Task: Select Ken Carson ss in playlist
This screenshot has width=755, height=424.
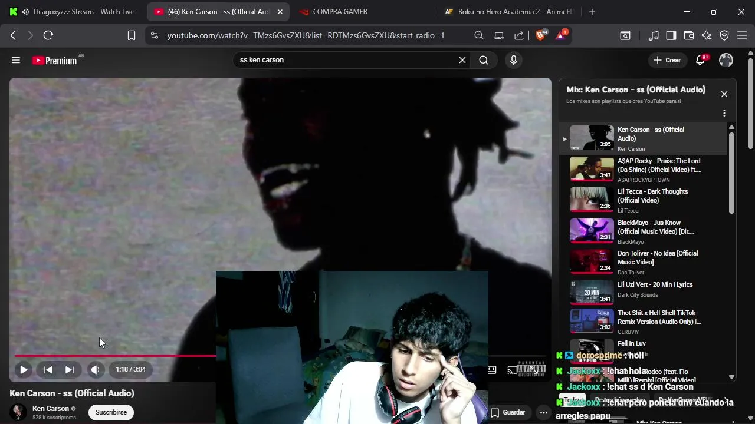Action: 643,138
